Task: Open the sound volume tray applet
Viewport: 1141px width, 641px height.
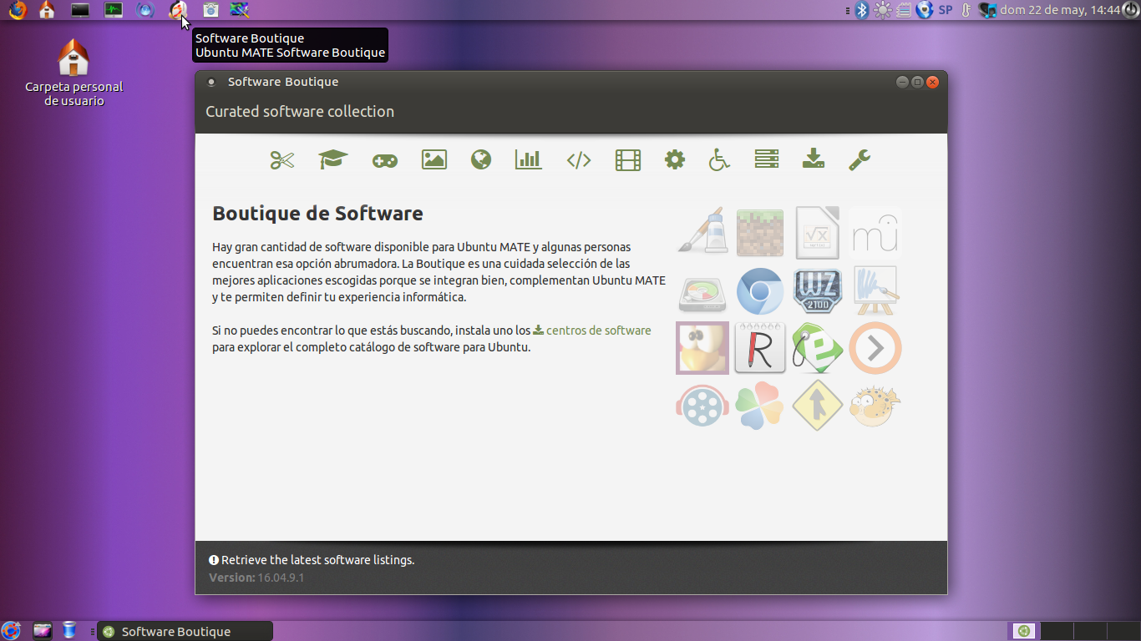Action: [988, 10]
